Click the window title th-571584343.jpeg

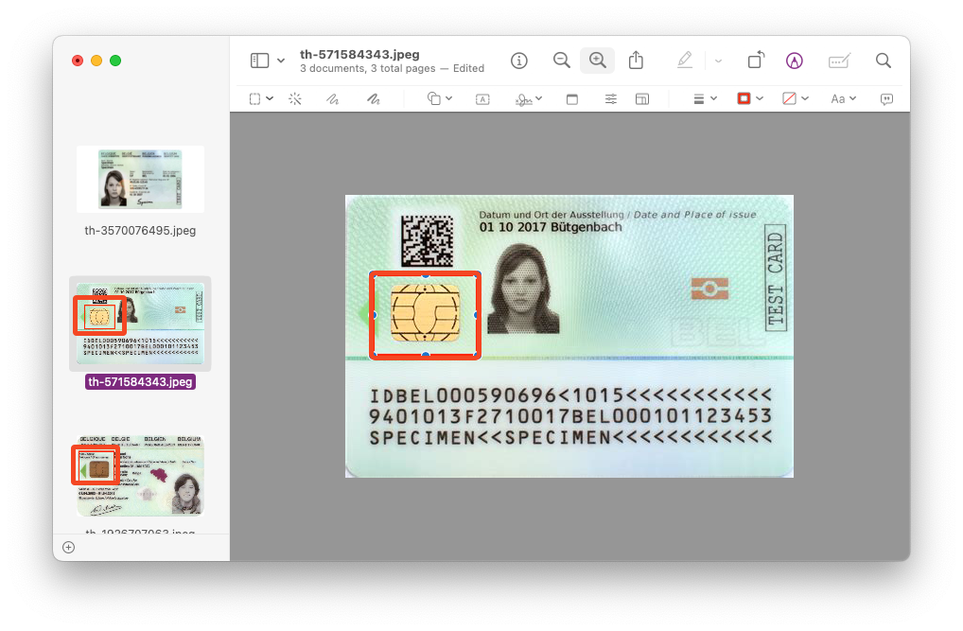pyautogui.click(x=359, y=54)
